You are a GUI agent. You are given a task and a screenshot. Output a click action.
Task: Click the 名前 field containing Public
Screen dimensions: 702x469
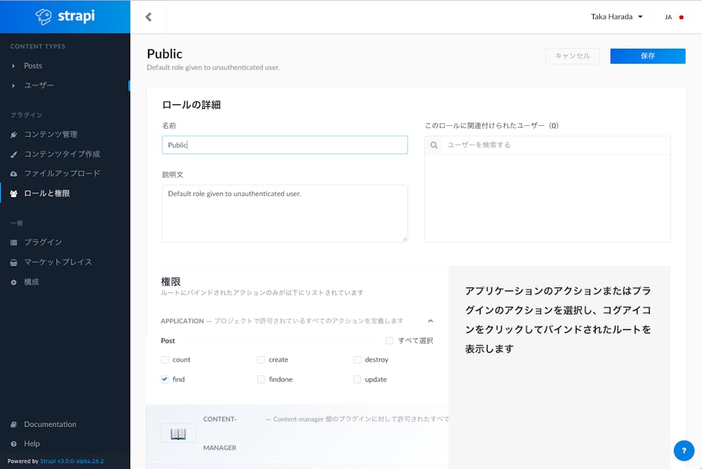[285, 145]
